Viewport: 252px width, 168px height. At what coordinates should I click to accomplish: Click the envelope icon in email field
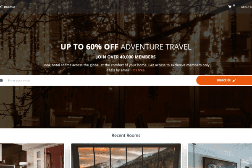[x=1, y=80]
